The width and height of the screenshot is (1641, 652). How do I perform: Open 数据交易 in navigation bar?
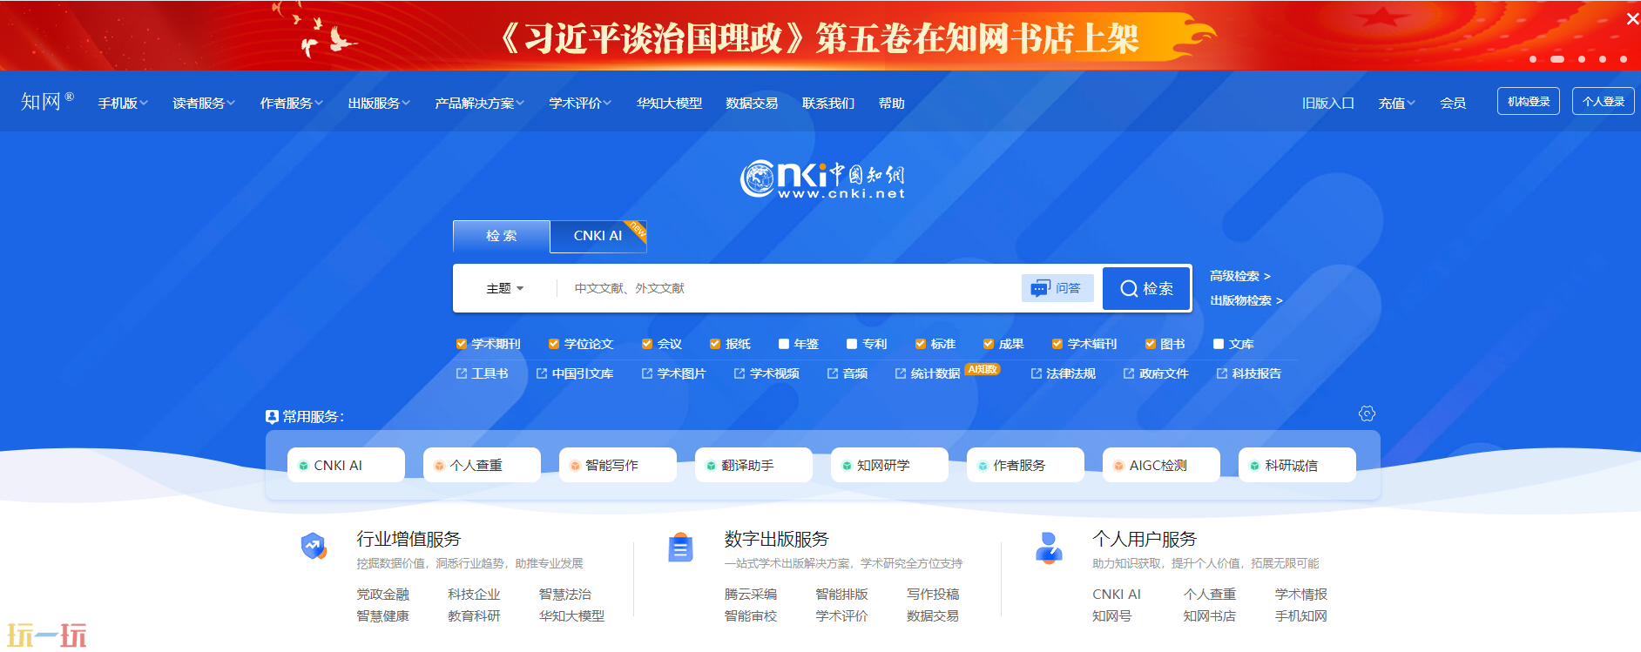pos(752,103)
